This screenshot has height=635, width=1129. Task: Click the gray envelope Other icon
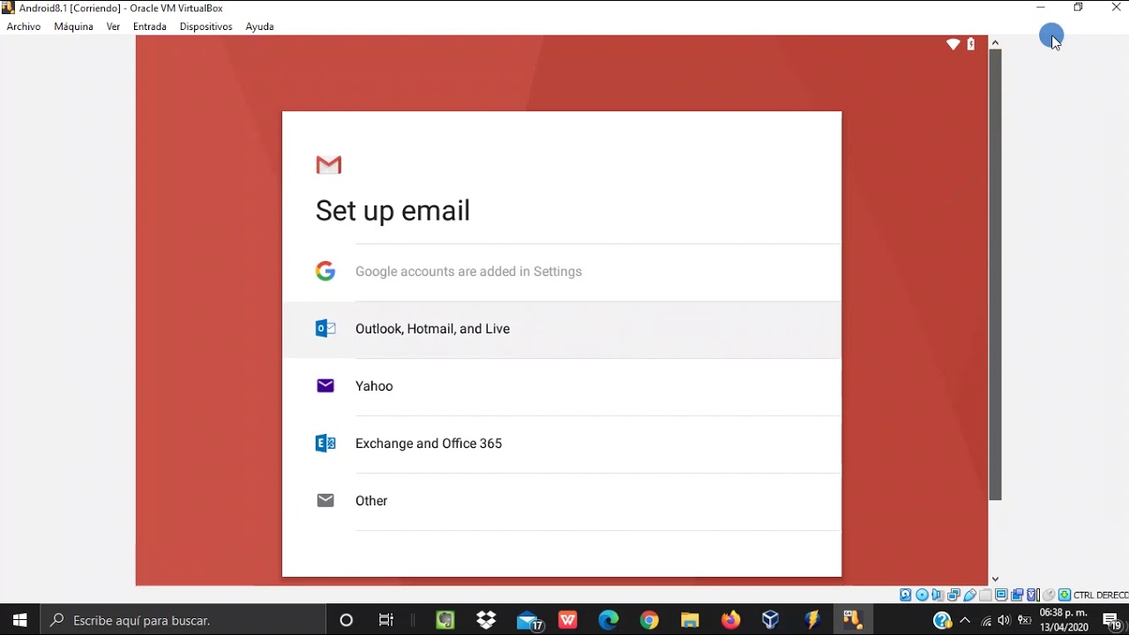coord(325,501)
